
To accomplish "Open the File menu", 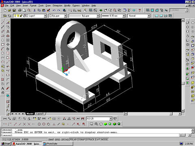I will pos(7,6).
